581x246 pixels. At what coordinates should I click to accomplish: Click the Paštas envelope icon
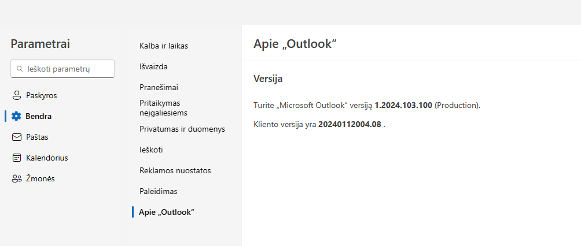(x=17, y=137)
